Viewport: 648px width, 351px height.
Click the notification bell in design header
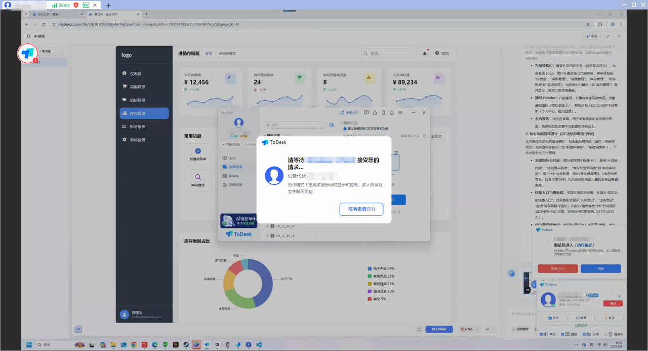click(x=425, y=53)
